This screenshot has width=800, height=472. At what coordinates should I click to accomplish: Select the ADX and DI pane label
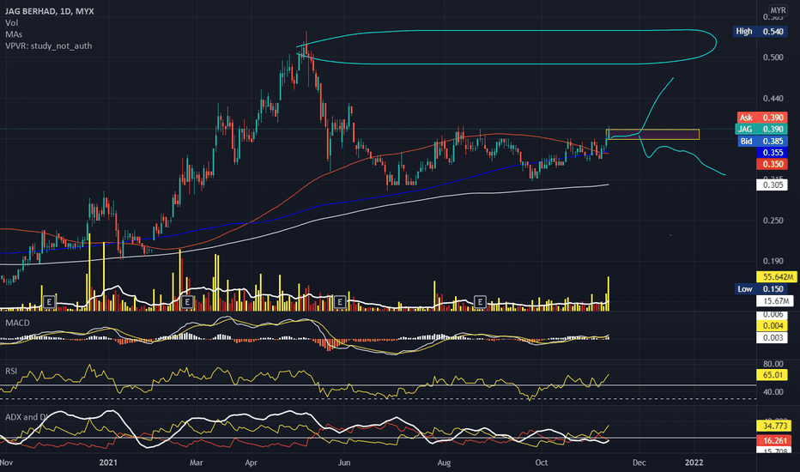pyautogui.click(x=27, y=417)
